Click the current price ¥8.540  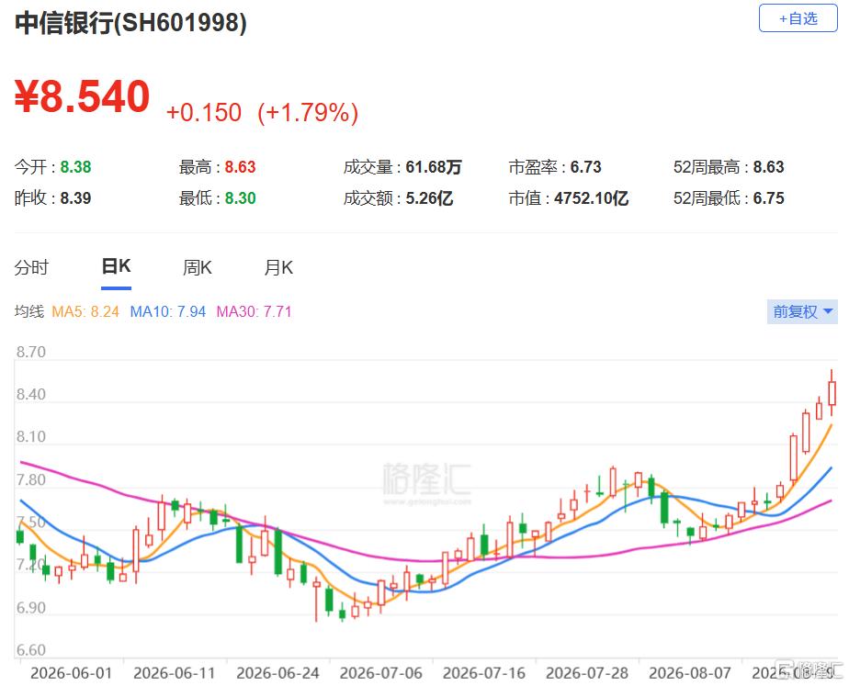(82, 96)
